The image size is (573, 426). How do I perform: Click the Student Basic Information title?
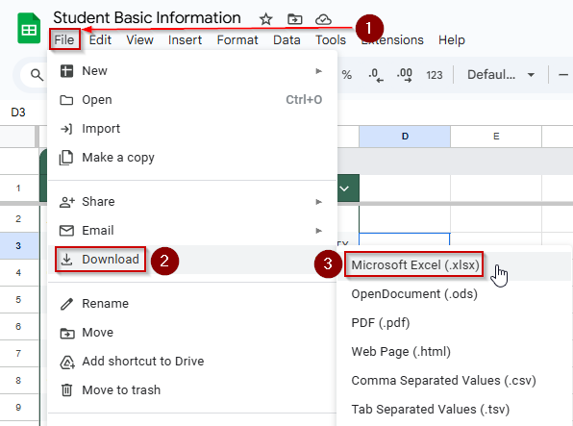147,17
